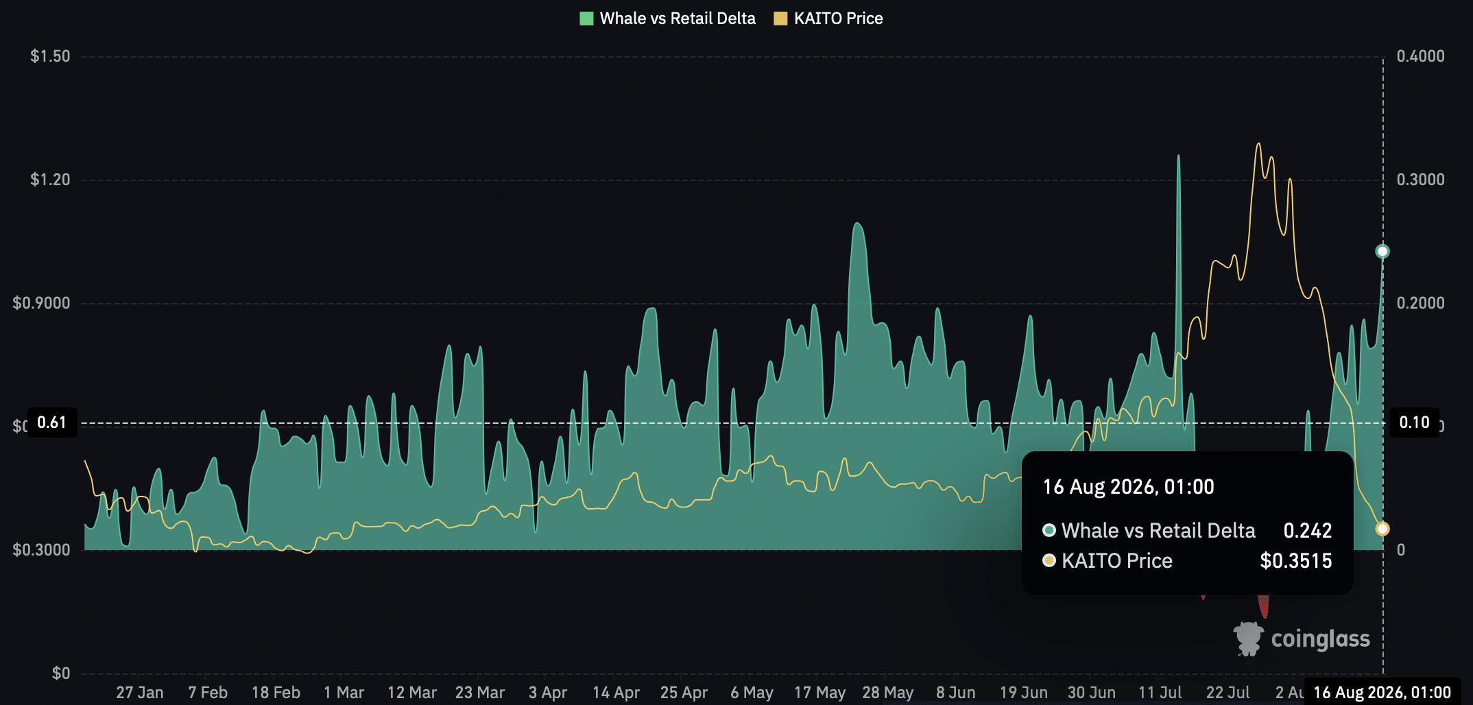Click the 0.3000 right axis label
Screen dimensions: 1473x705
(1420, 180)
